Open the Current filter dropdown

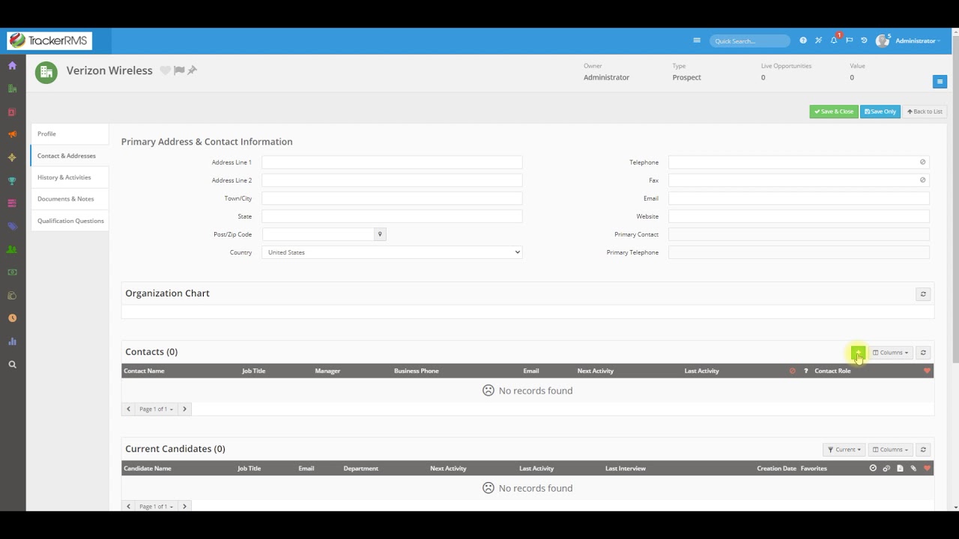(844, 450)
